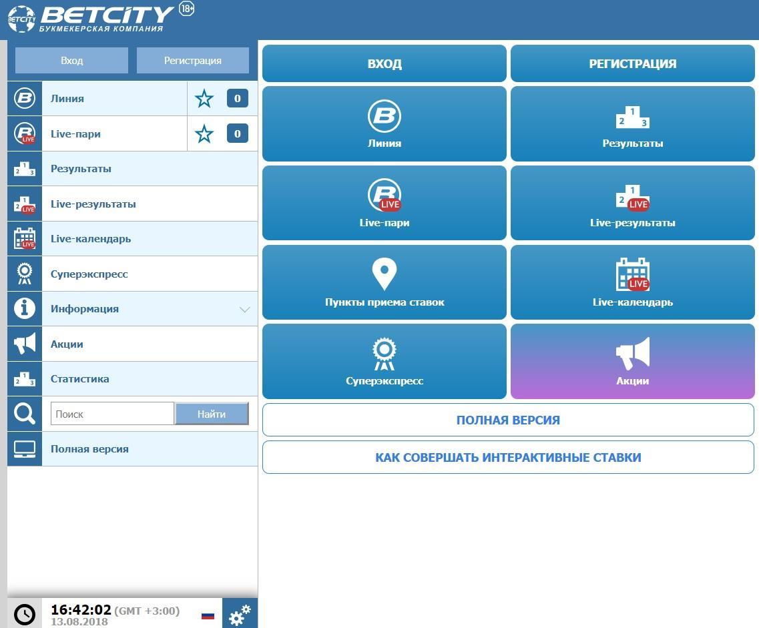Select Статистика in the sidebar menu
Screen dimensions: 759x628
point(79,379)
